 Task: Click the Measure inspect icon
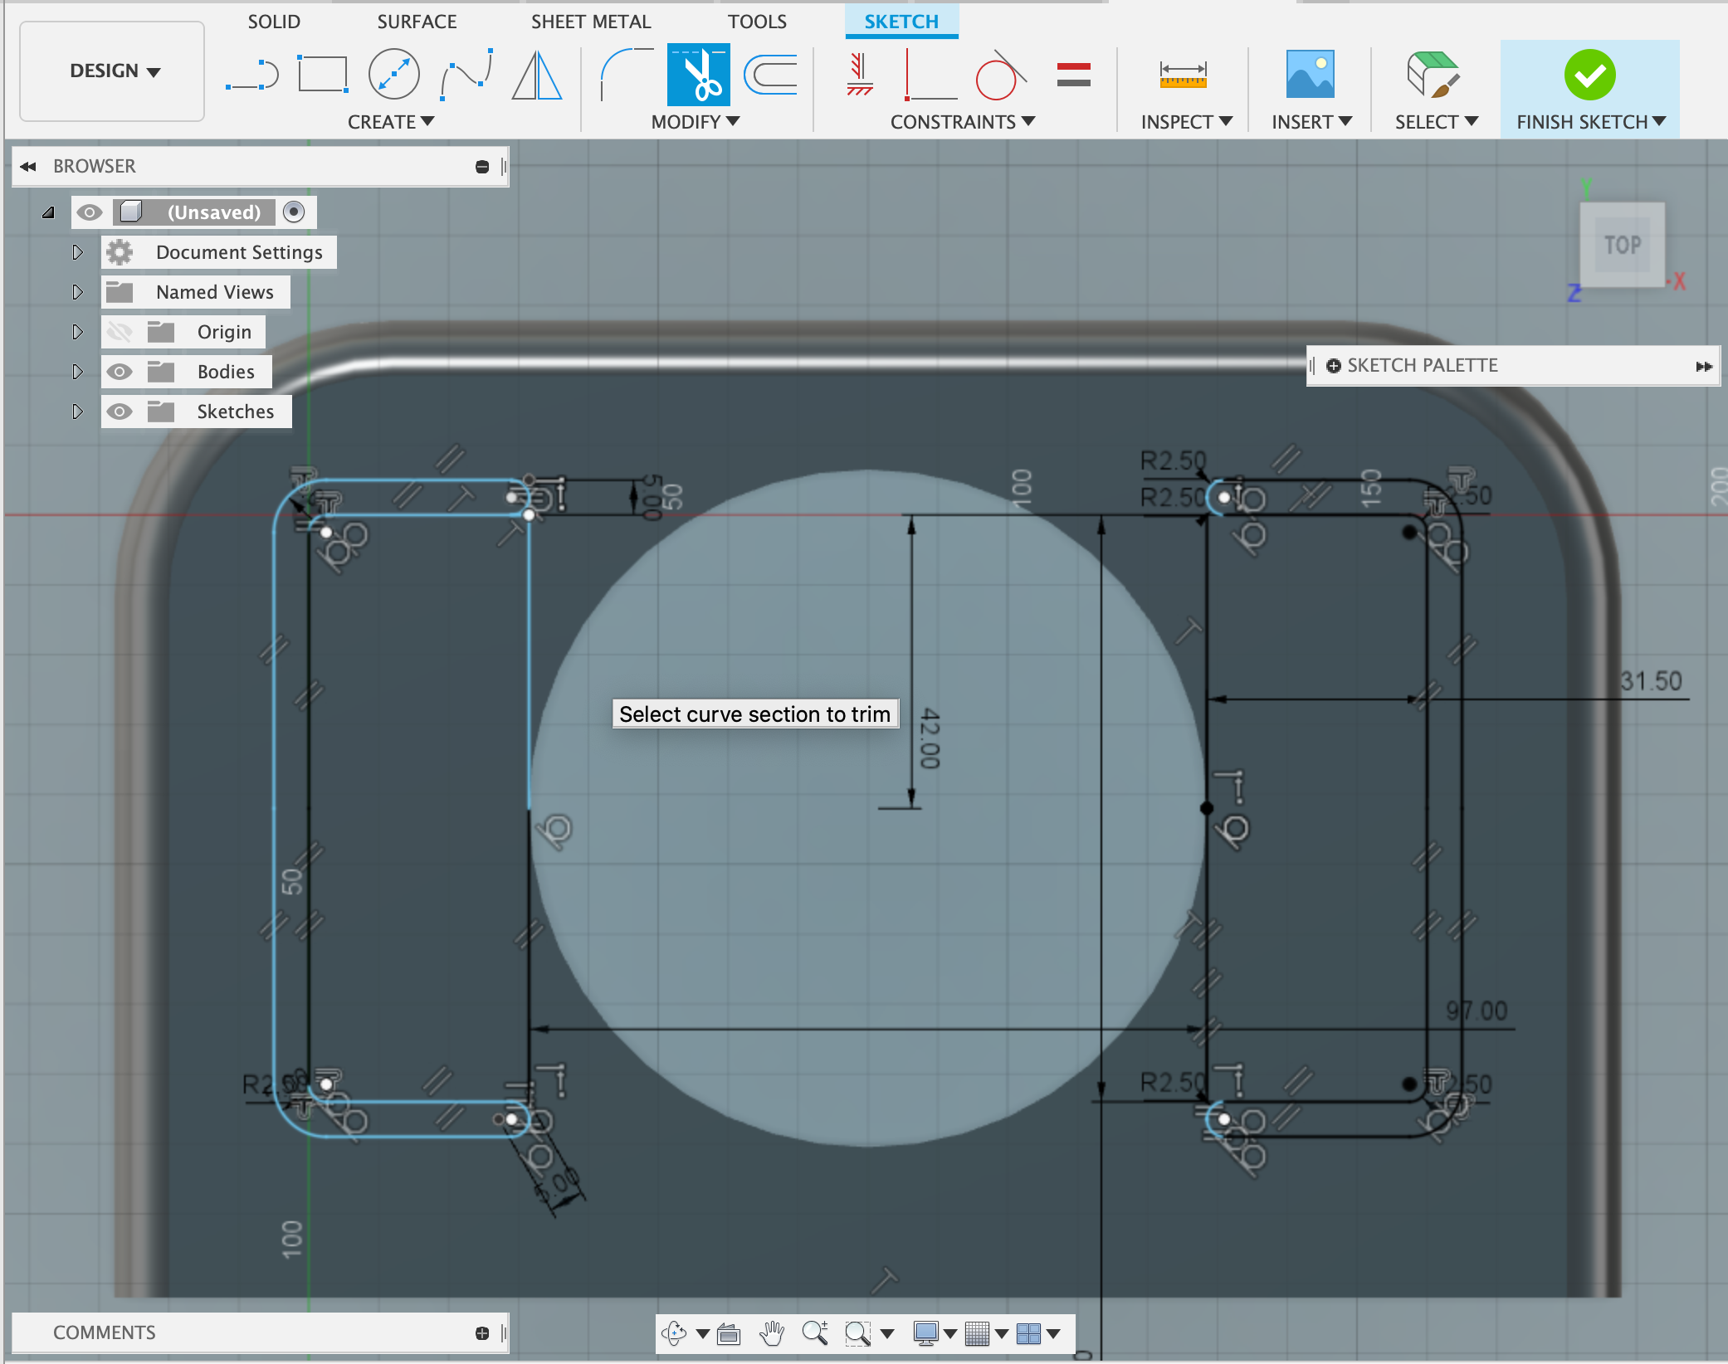[1183, 75]
